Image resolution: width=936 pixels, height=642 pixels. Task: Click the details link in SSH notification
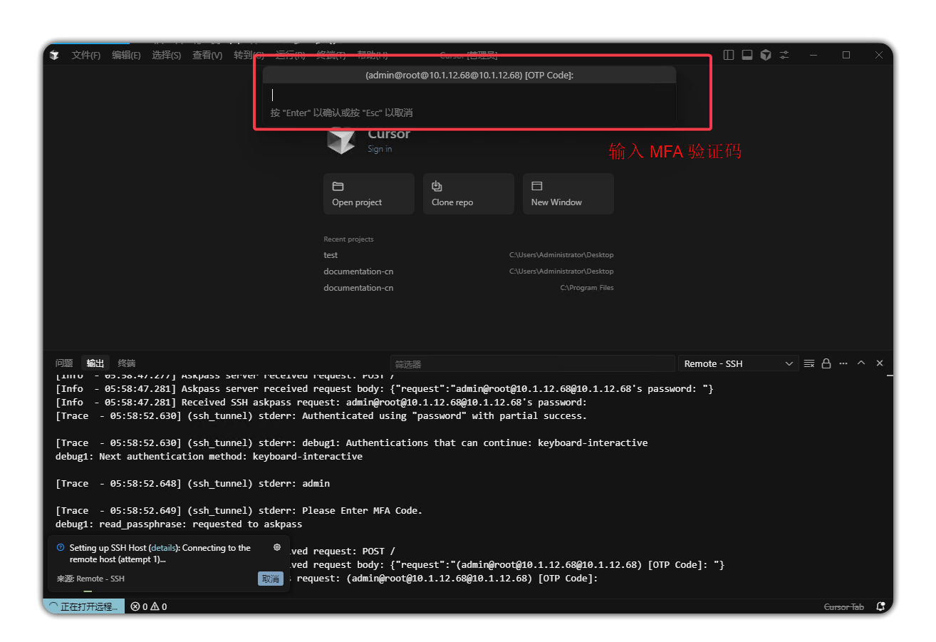(x=163, y=548)
